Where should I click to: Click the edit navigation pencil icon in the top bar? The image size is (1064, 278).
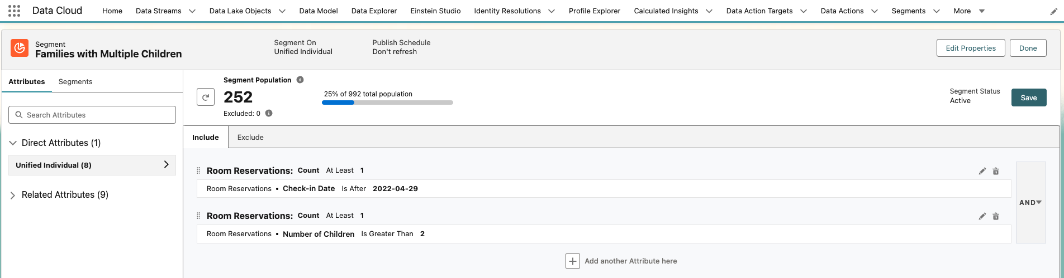point(1053,11)
